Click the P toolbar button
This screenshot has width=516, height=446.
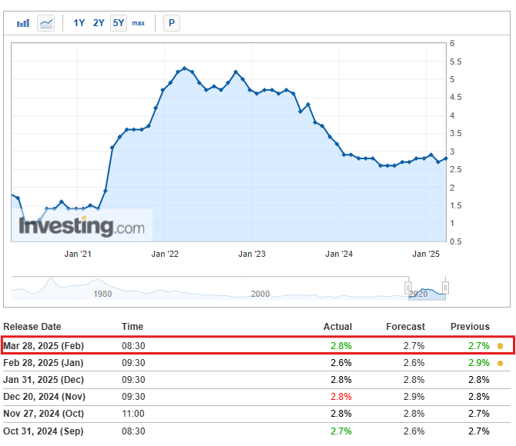coord(172,23)
